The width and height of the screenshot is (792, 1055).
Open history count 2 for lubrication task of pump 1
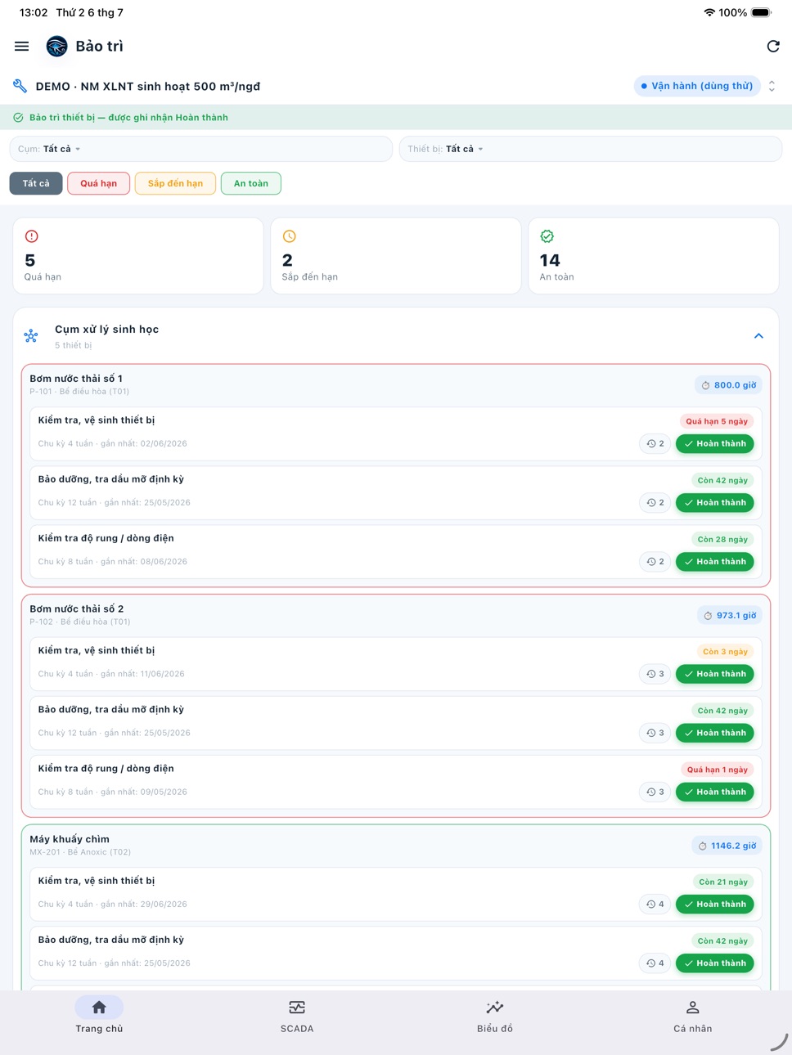click(655, 503)
